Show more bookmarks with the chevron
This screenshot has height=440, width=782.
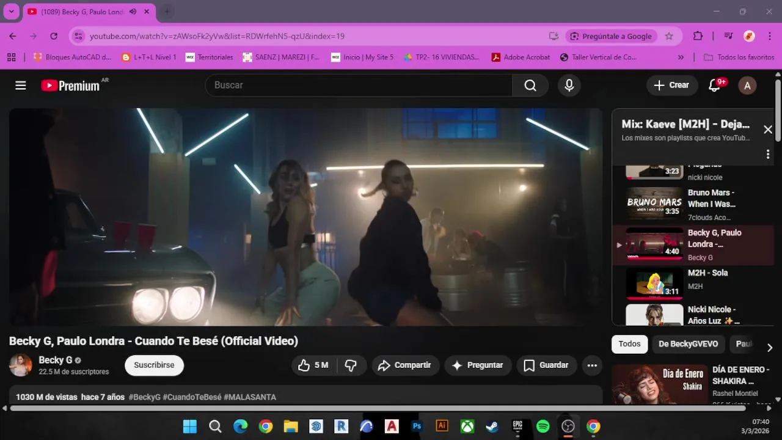pos(681,57)
